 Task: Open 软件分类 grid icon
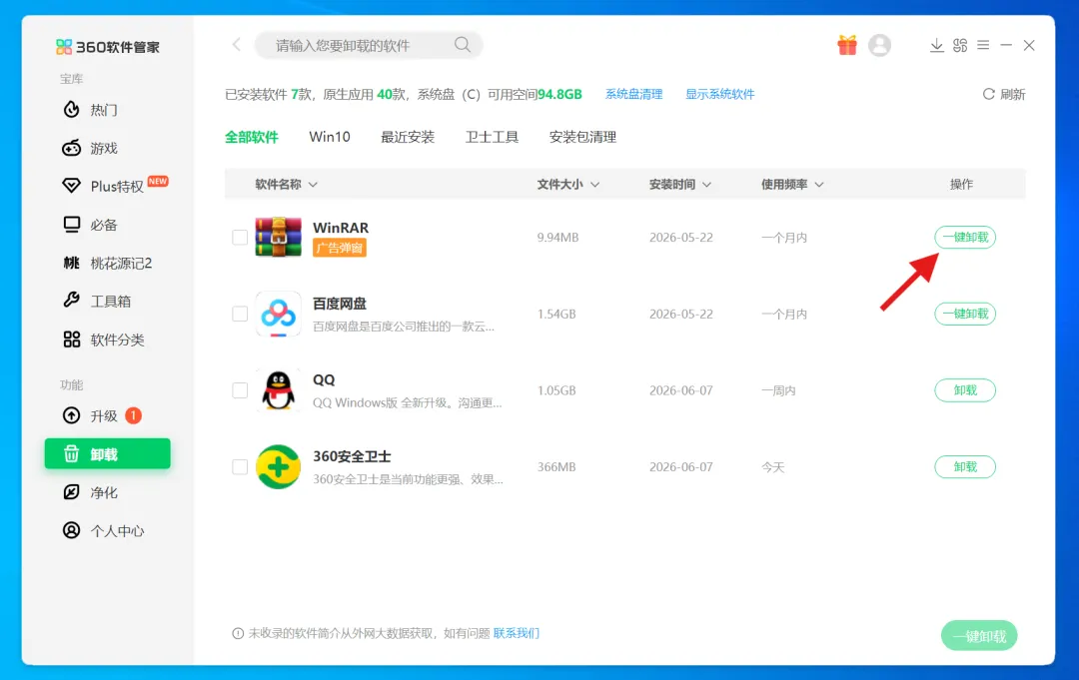coord(72,339)
